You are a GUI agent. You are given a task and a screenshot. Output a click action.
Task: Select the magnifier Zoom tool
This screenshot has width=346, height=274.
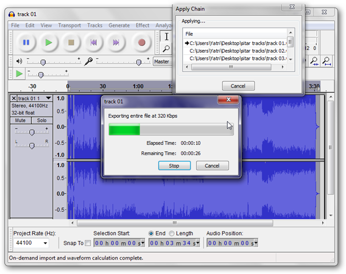[x=166, y=49]
